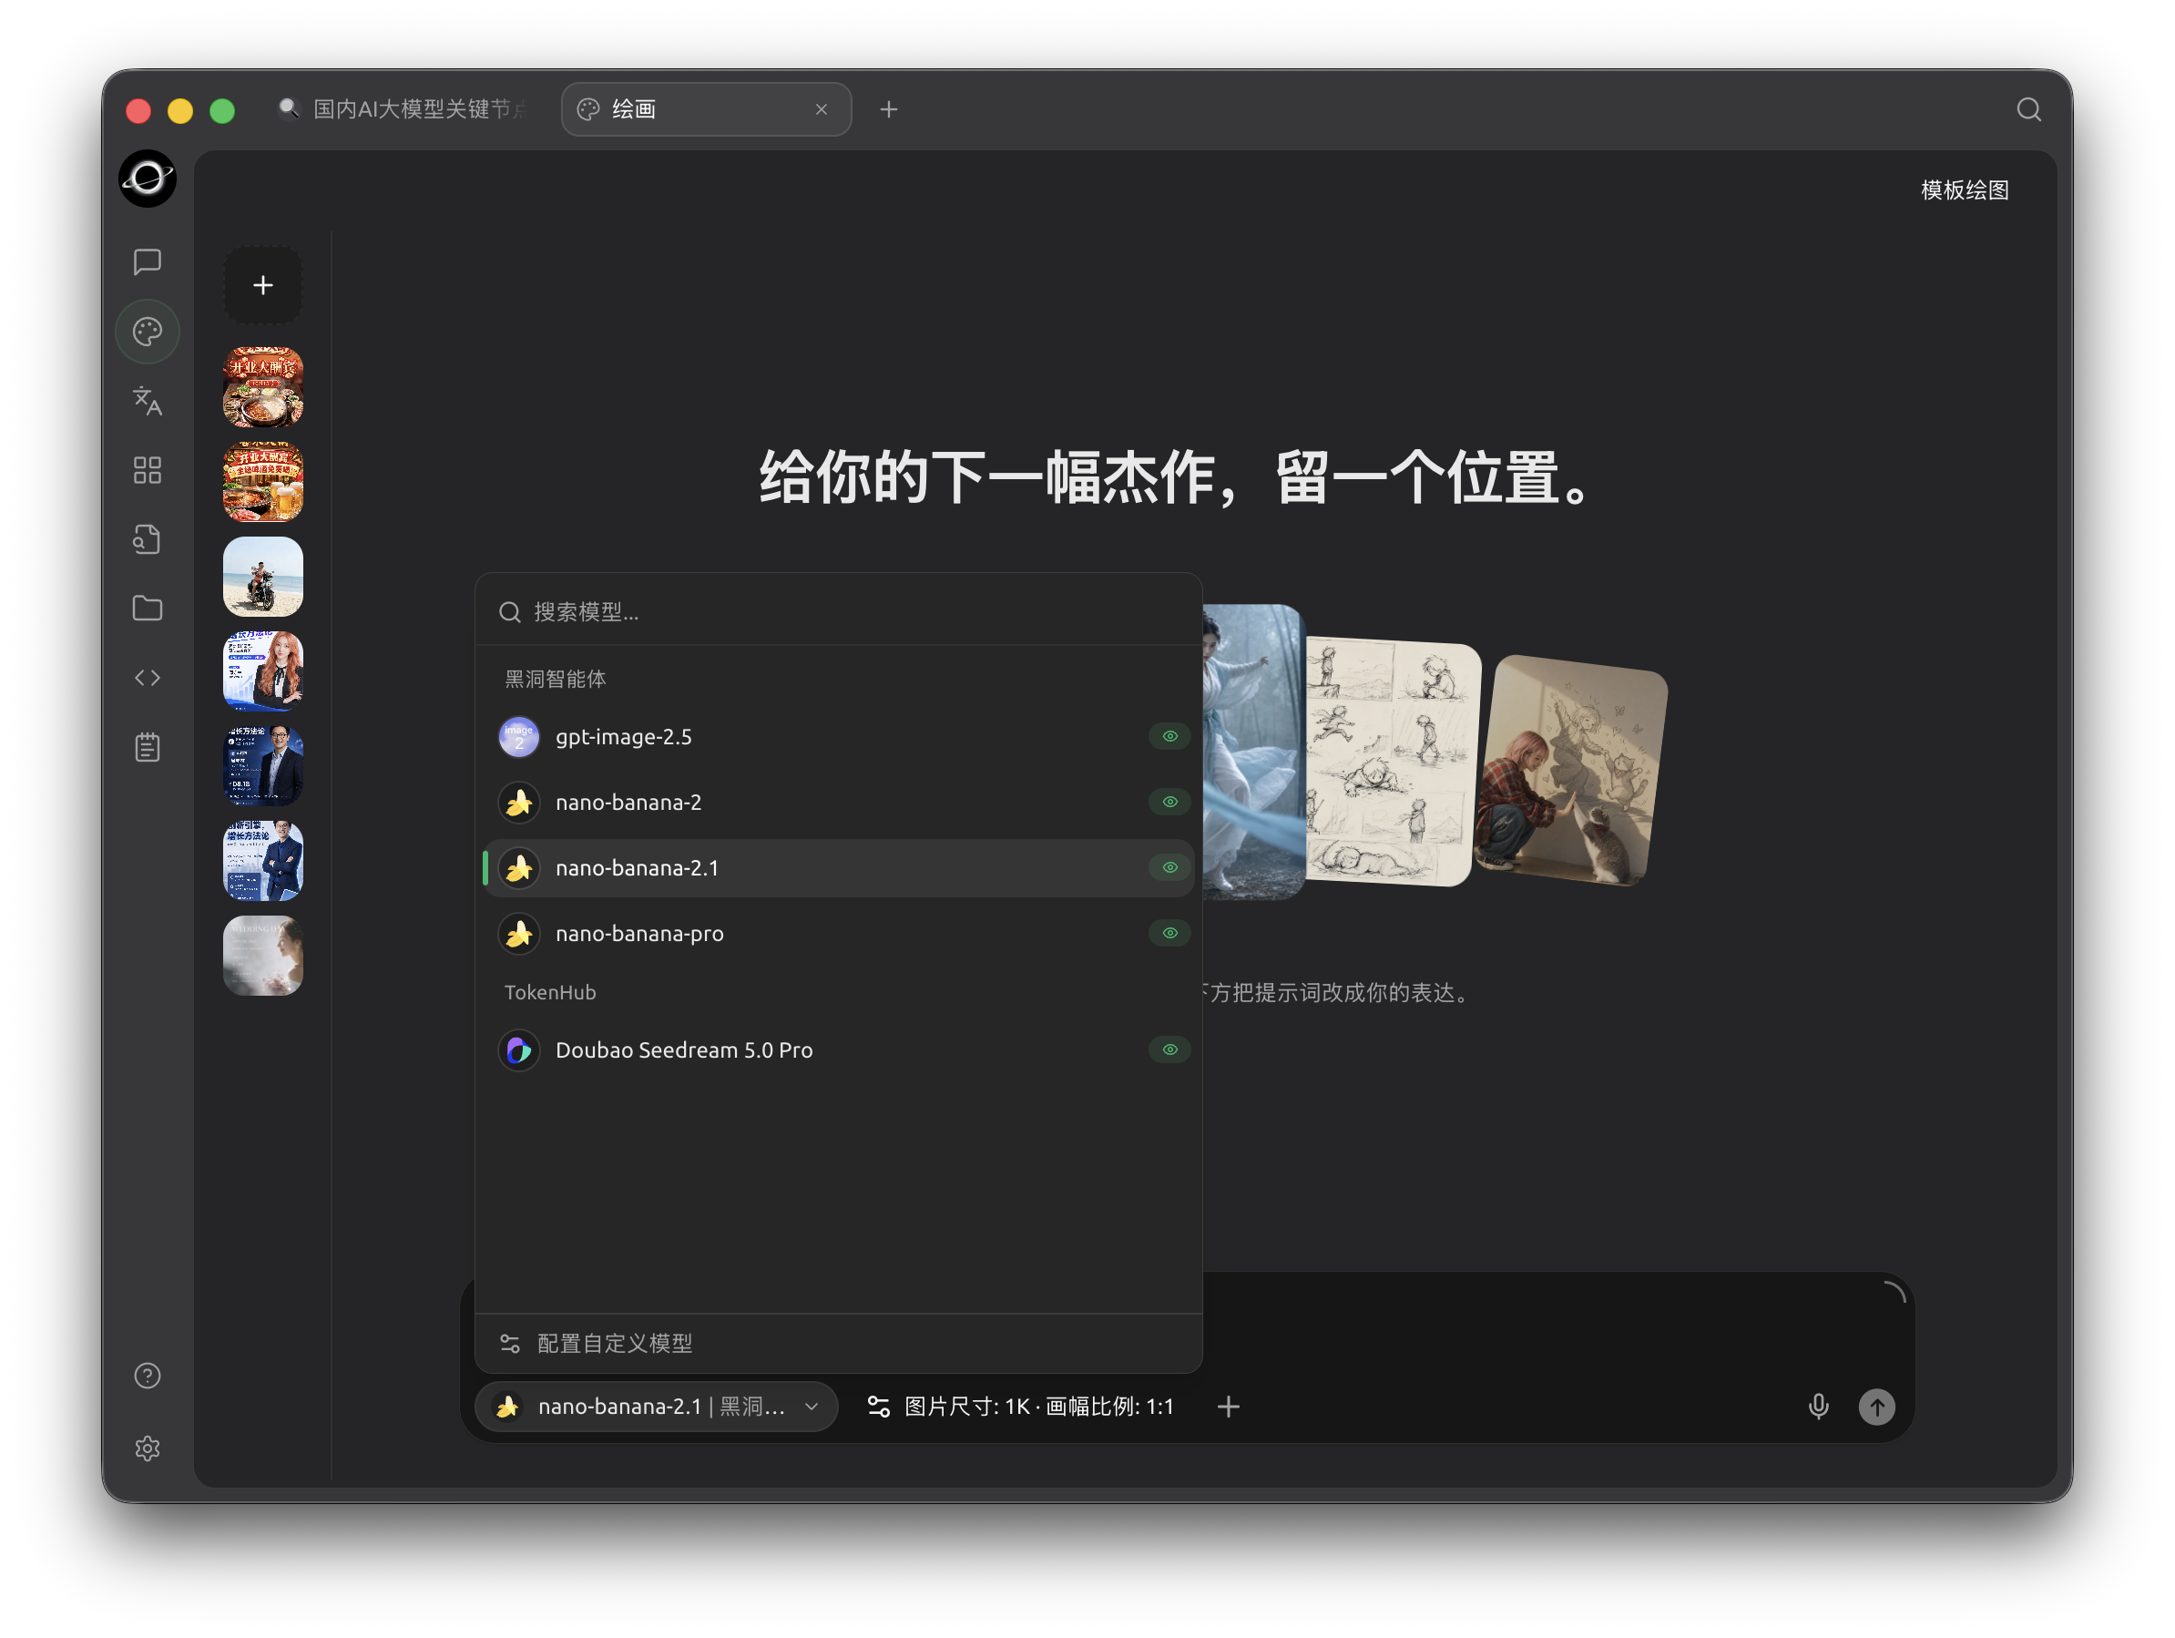Screen dimensions: 2175x1638
Task: Open the folder icon in the sidebar
Action: click(x=148, y=608)
